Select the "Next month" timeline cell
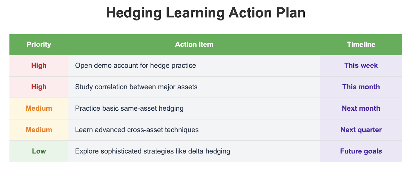The width and height of the screenshot is (410, 180). point(361,109)
